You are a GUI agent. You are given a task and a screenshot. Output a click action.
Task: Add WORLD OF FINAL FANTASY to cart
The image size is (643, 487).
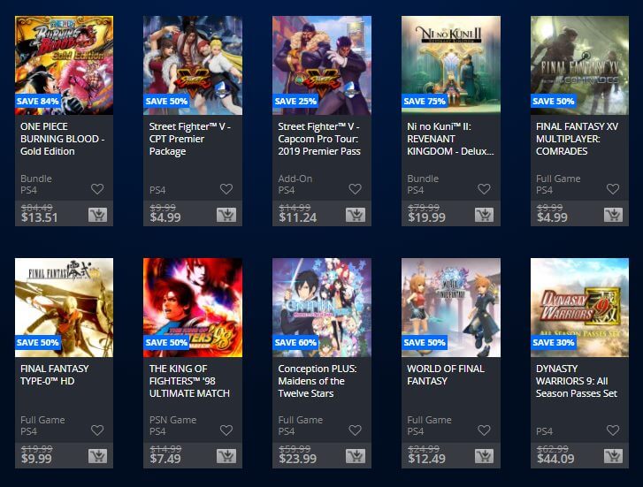pyautogui.click(x=485, y=456)
